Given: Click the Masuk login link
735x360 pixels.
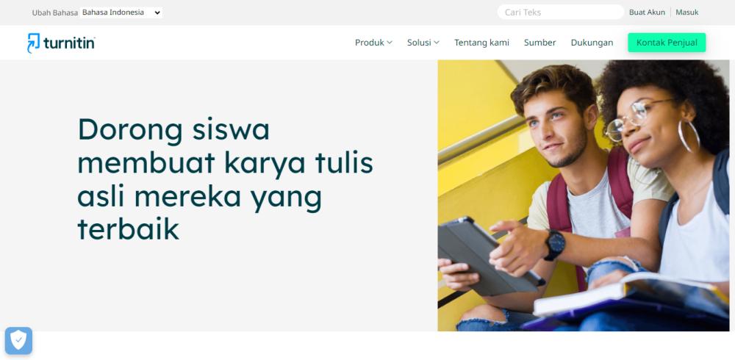Looking at the screenshot, I should [x=686, y=12].
